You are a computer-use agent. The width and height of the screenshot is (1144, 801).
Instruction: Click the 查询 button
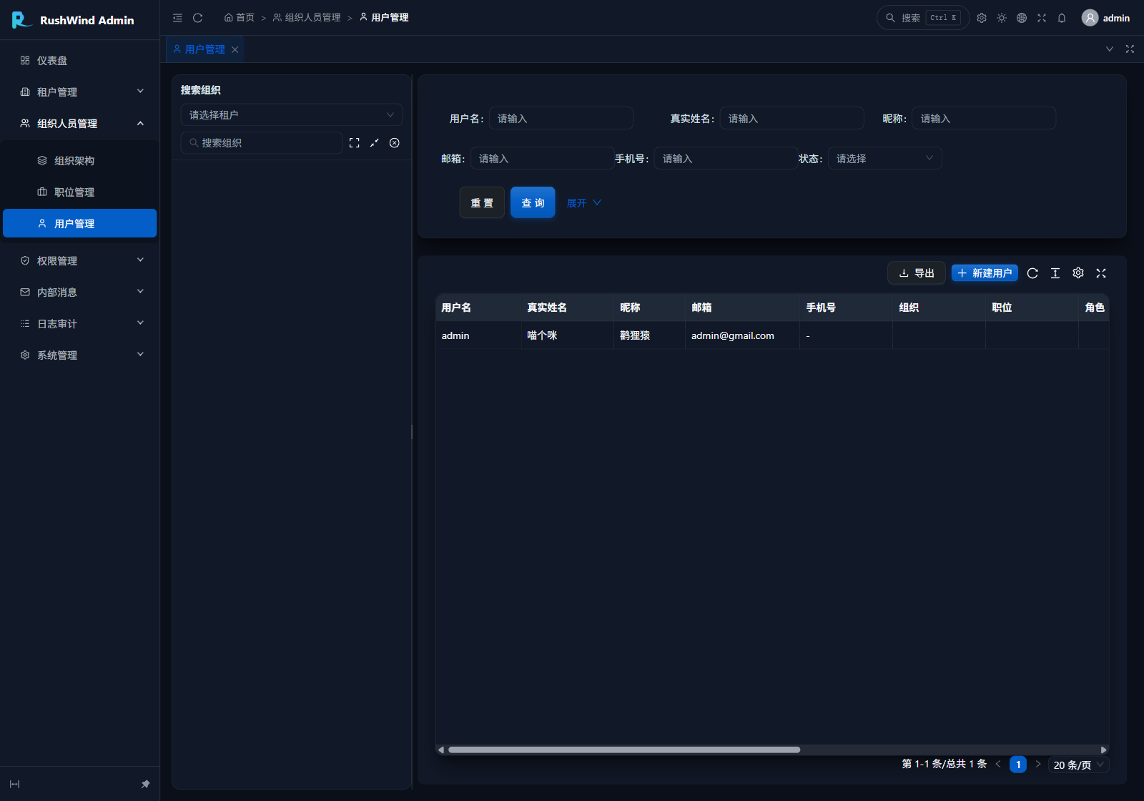[533, 203]
